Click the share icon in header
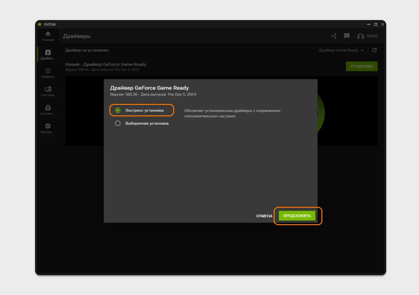The image size is (419, 295). point(334,36)
